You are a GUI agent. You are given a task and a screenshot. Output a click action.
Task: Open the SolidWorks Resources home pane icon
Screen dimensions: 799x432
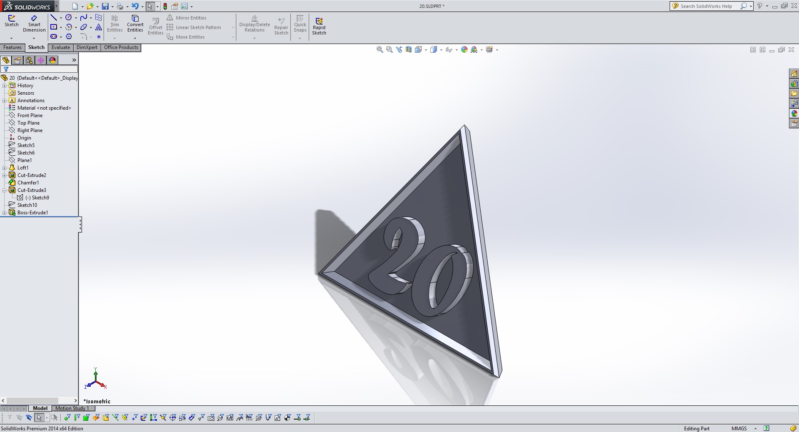click(x=794, y=74)
